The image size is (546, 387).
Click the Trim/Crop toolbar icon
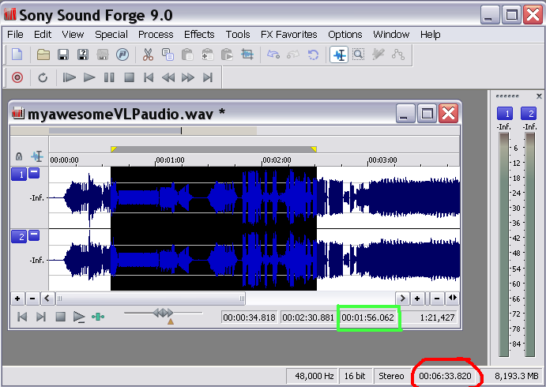click(x=247, y=54)
